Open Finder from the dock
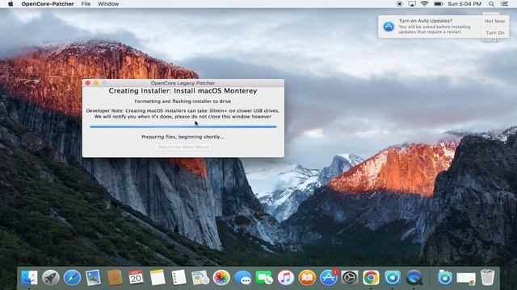 point(29,277)
